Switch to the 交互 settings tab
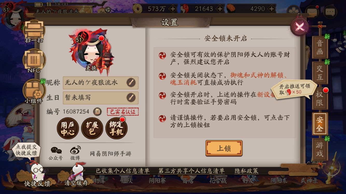This screenshot has height=194, width=346. 320,73
